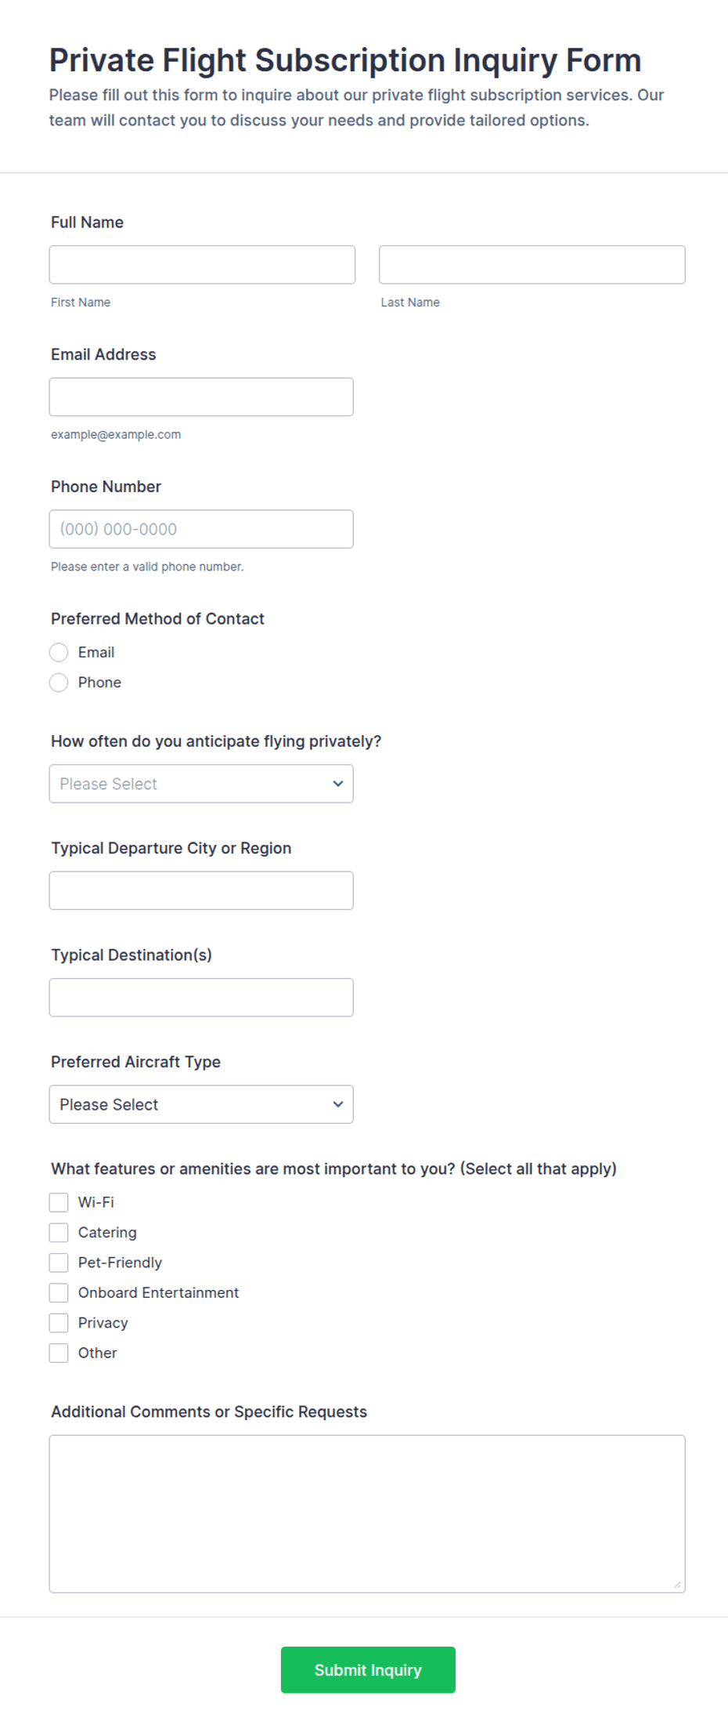Click the Last Name input field

pyautogui.click(x=532, y=265)
